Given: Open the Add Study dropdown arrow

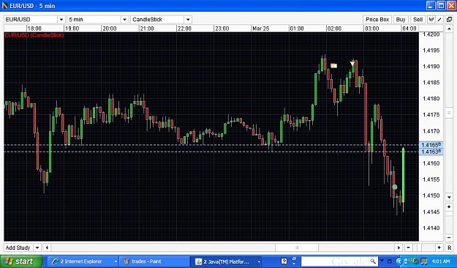Looking at the screenshot, I should (37, 247).
